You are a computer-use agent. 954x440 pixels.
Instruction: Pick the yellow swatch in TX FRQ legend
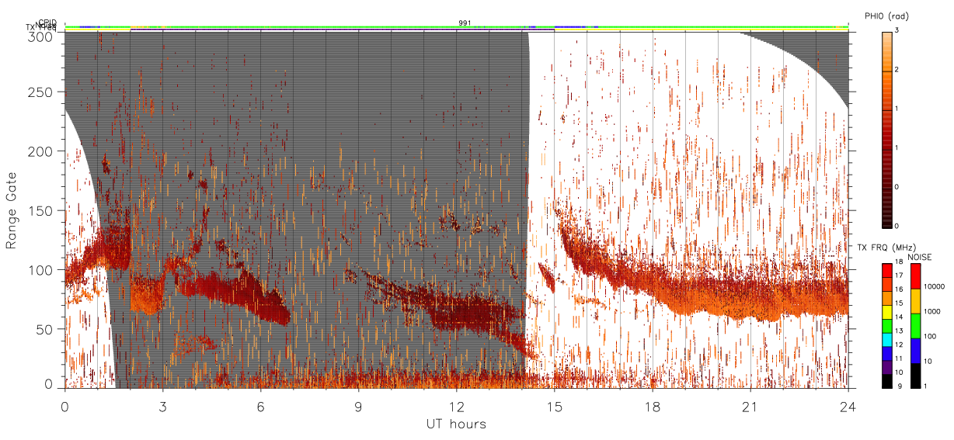pos(887,312)
